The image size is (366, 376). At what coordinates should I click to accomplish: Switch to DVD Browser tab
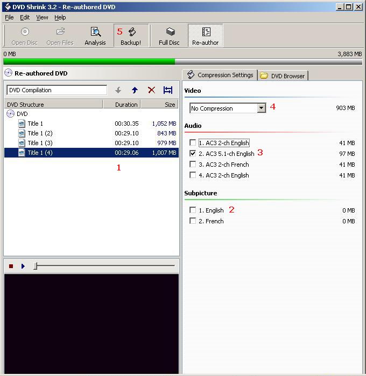283,76
